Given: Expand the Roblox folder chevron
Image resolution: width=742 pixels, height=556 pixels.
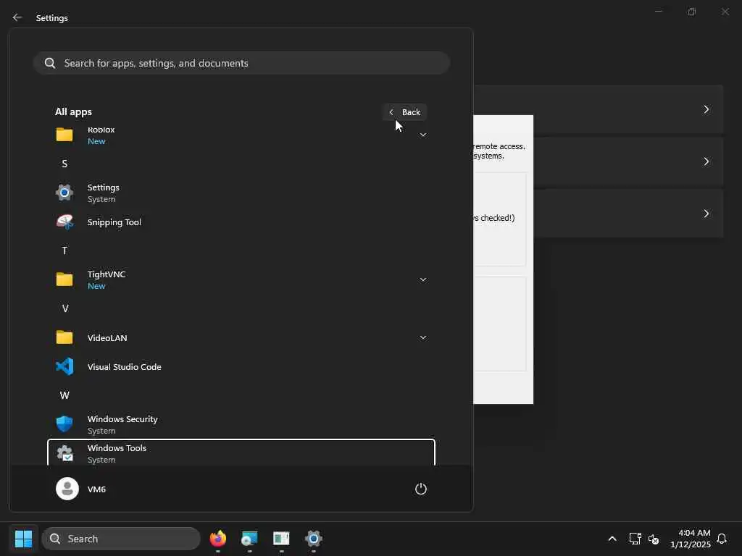Looking at the screenshot, I should [423, 135].
